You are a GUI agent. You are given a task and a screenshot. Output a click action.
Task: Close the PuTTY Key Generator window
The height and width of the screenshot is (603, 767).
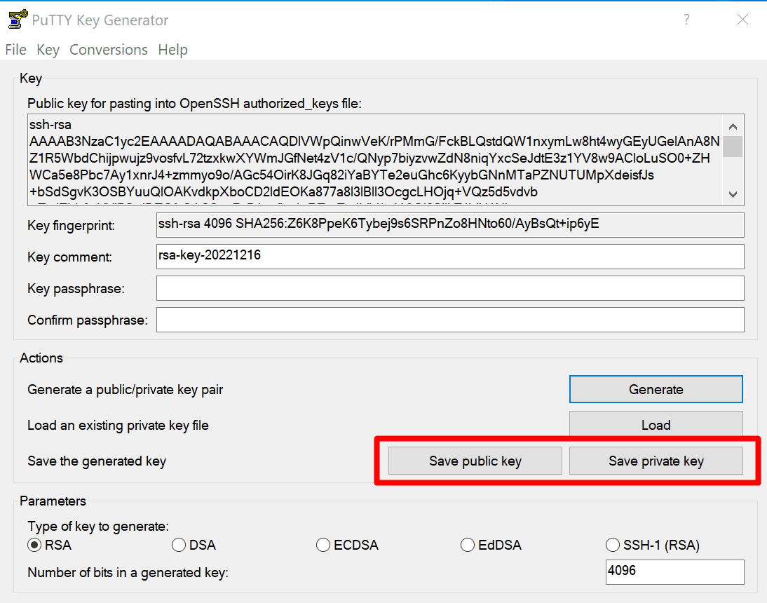pos(742,20)
